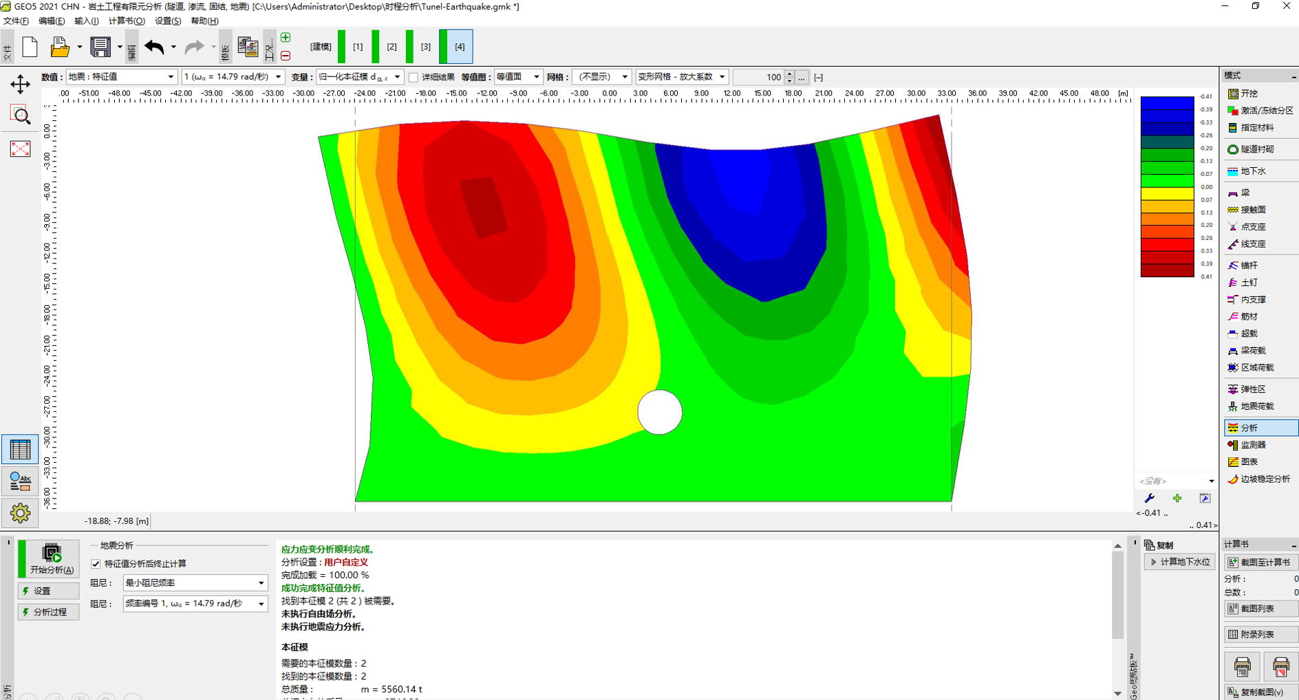This screenshot has width=1299, height=700.
Task: Open the 编辑(E) menu
Action: [x=52, y=21]
